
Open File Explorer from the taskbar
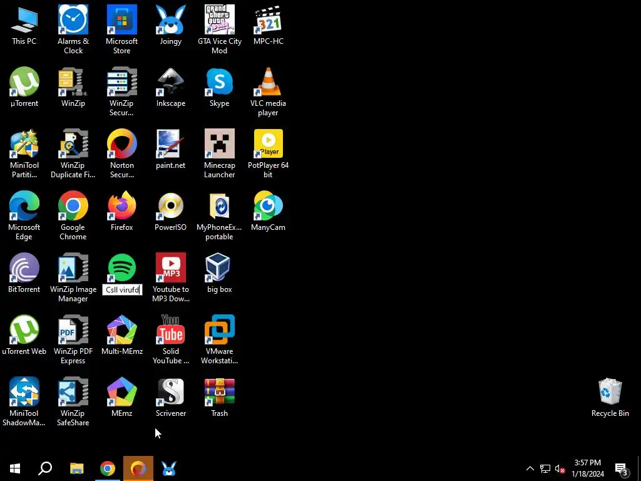76,468
